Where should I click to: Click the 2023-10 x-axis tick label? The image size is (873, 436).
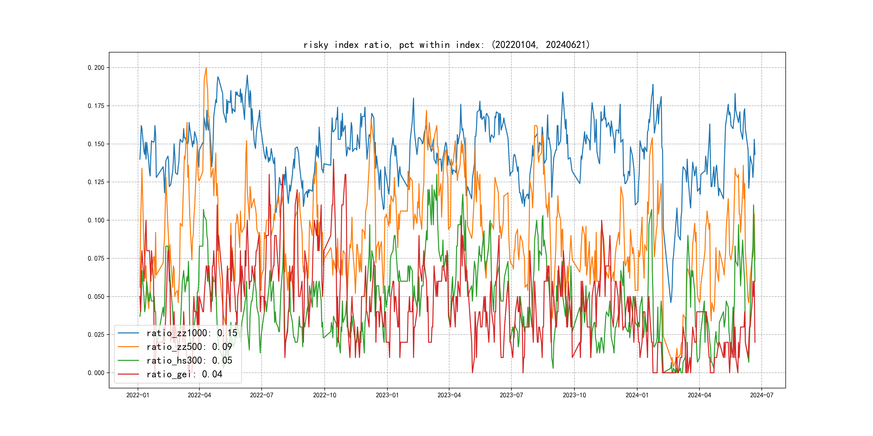tap(574, 395)
